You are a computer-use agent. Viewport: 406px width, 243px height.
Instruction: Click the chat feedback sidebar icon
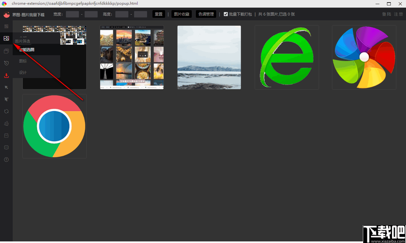(x=6, y=148)
